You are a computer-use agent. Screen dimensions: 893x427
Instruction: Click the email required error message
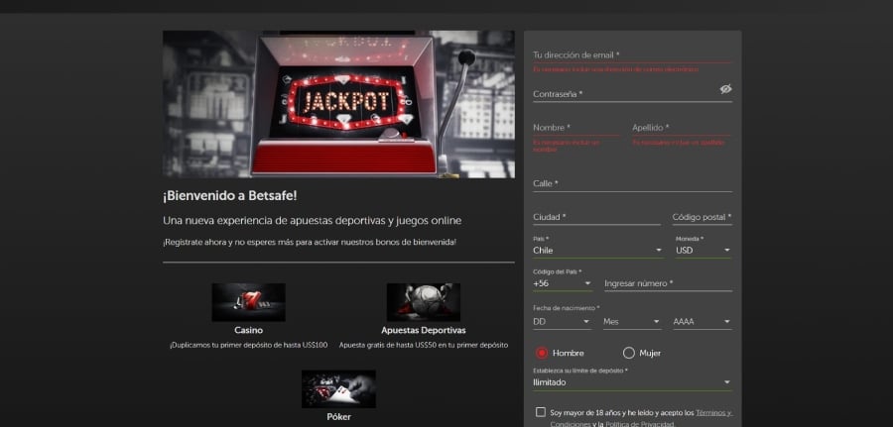point(615,69)
